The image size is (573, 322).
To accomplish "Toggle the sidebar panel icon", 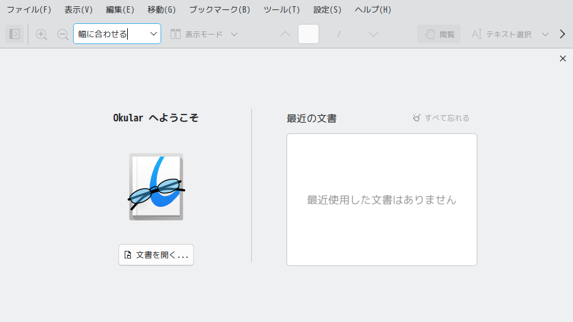I will tap(14, 34).
